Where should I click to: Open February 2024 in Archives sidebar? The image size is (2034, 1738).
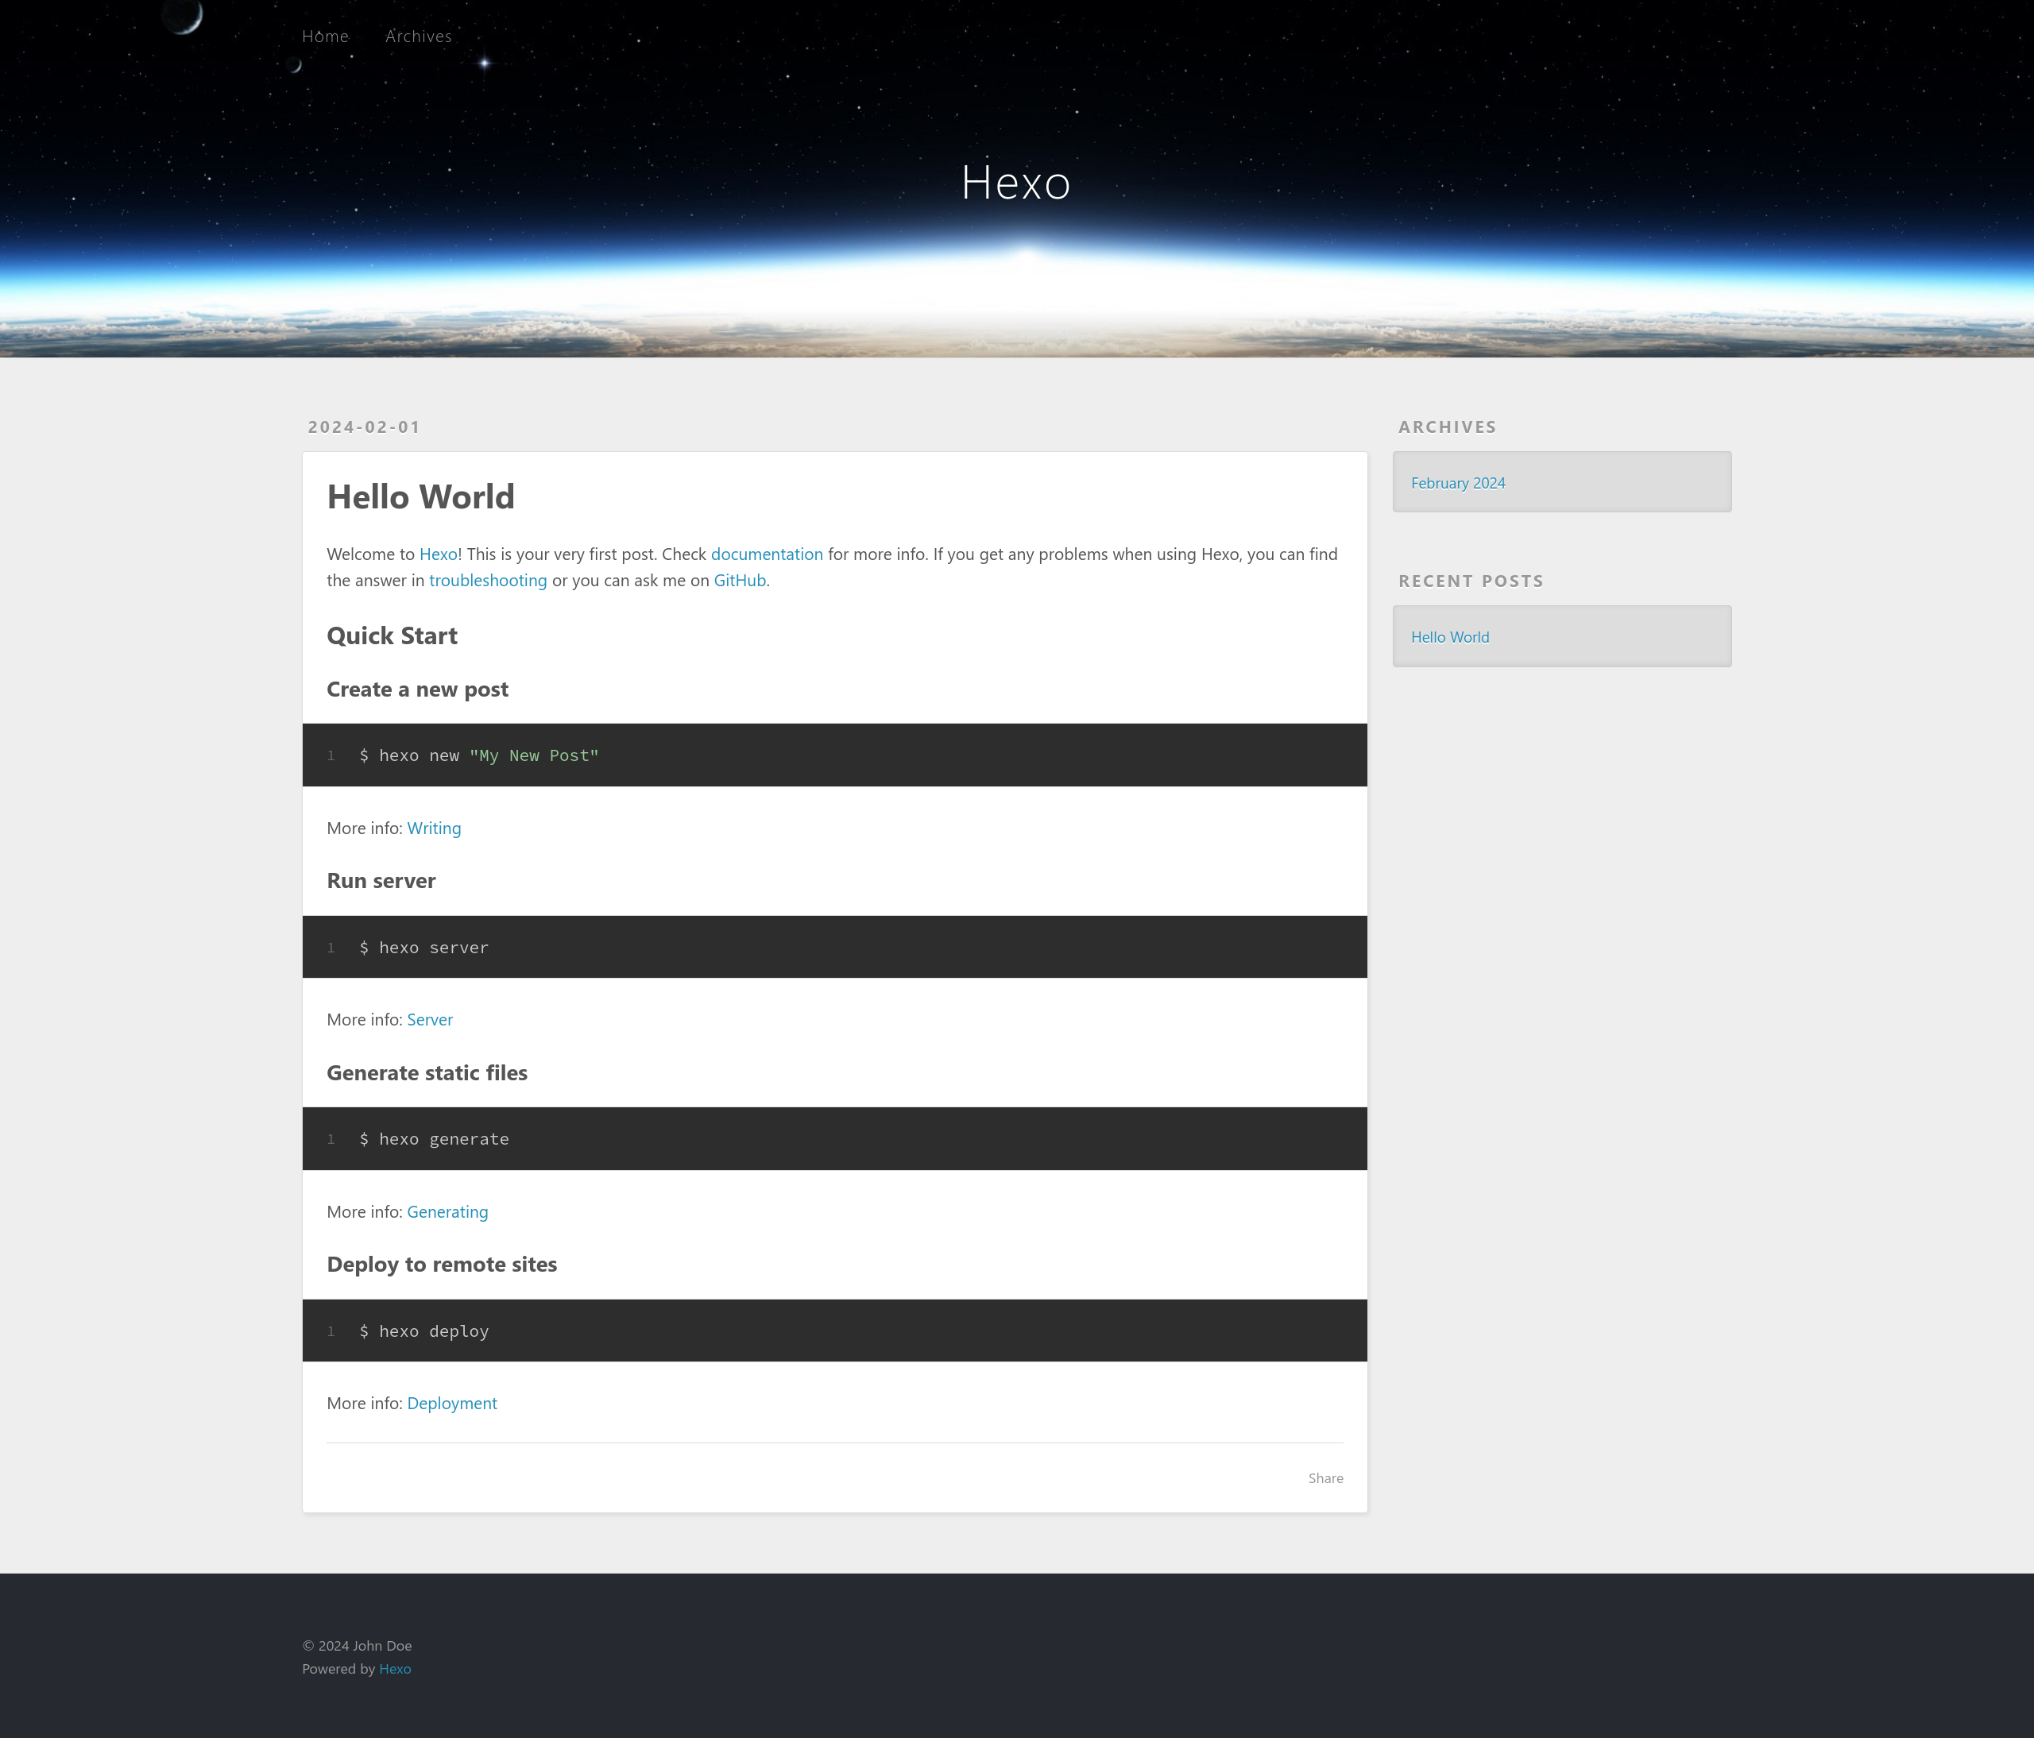1457,483
